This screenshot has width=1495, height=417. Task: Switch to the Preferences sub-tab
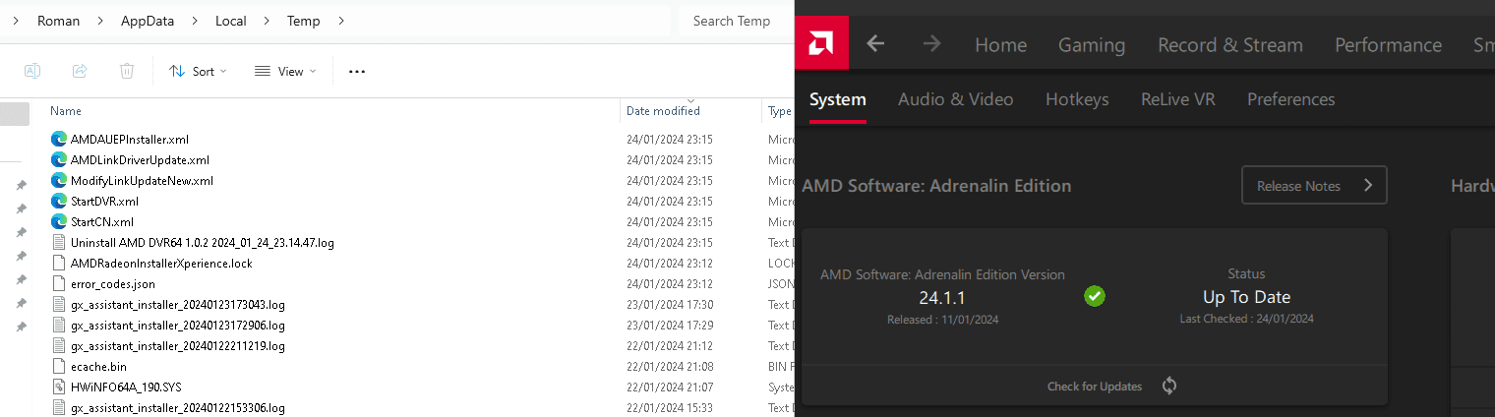pos(1291,99)
